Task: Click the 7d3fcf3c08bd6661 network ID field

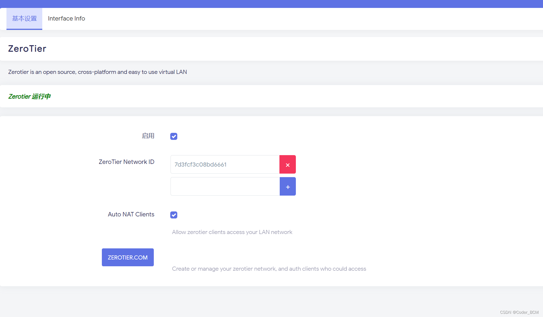Action: pos(225,165)
